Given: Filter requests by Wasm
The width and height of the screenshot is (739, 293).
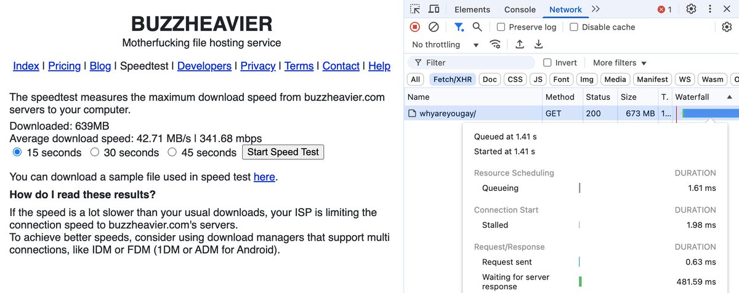Looking at the screenshot, I should pyautogui.click(x=713, y=79).
